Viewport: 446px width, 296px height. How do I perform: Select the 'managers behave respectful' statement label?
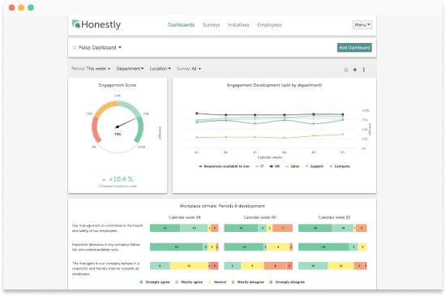coord(105,268)
